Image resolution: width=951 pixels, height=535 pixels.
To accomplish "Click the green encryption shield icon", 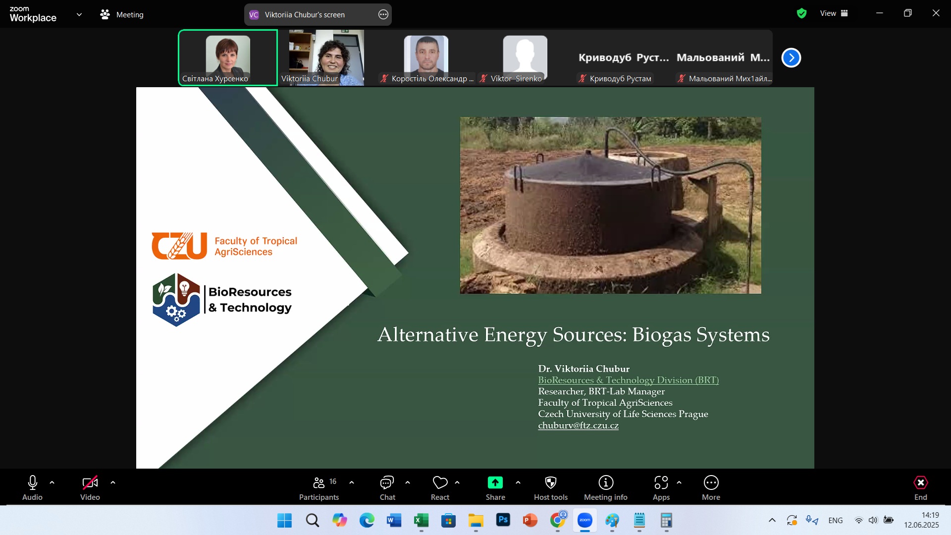I will (x=801, y=13).
